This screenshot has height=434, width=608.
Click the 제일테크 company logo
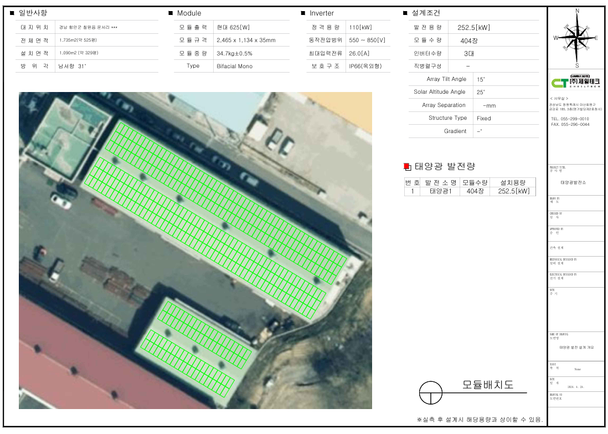click(576, 83)
